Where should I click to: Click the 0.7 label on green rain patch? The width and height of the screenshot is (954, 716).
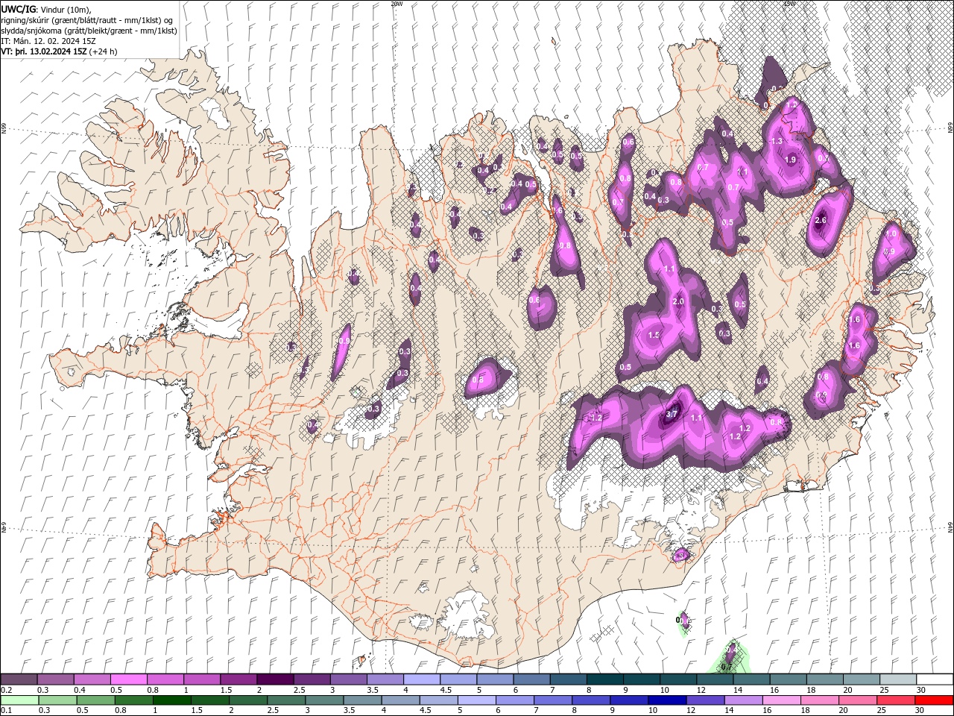[728, 667]
